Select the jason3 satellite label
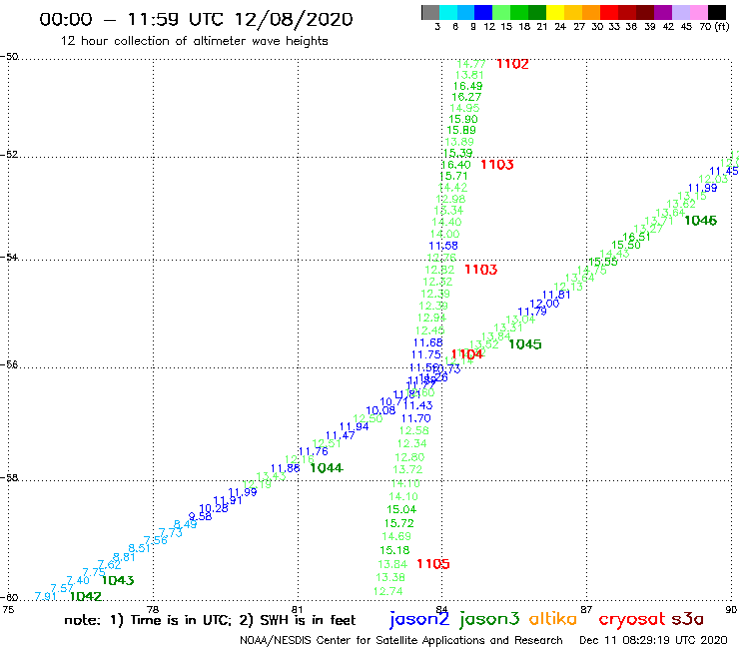Screen dimensions: 739x649 click(x=489, y=619)
